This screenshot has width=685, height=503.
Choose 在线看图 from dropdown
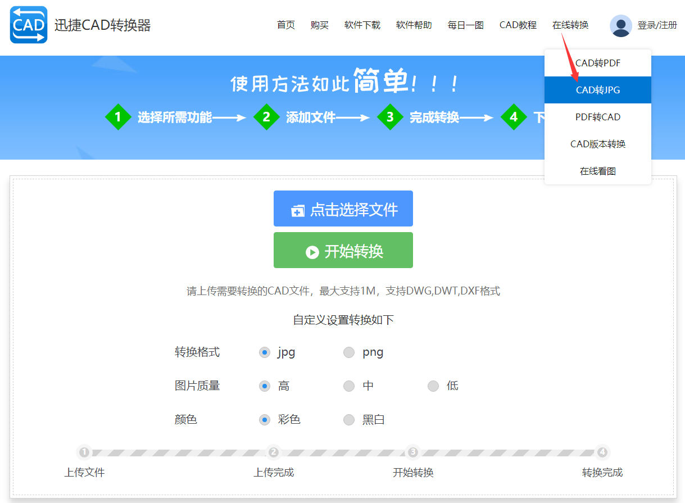point(598,171)
